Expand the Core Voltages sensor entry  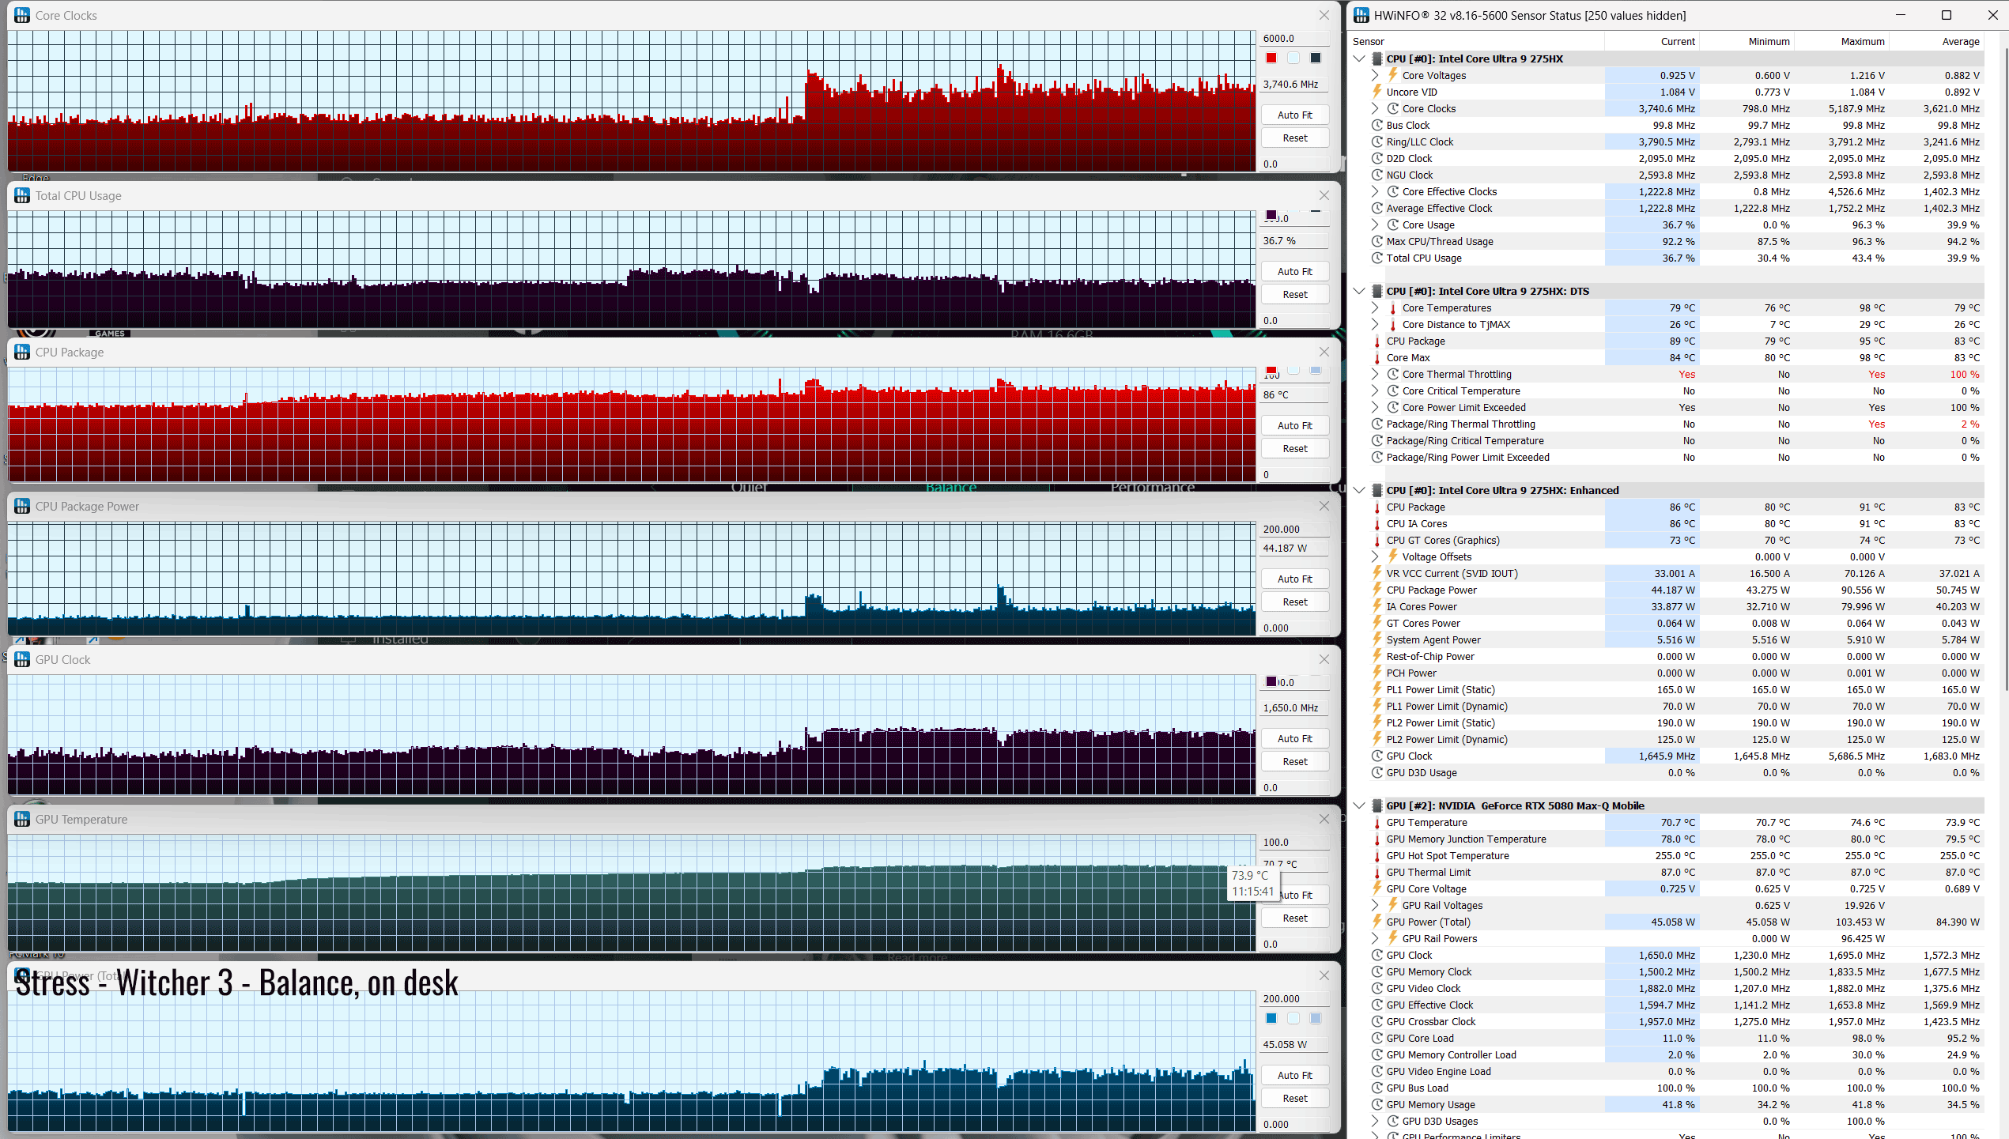1375,75
